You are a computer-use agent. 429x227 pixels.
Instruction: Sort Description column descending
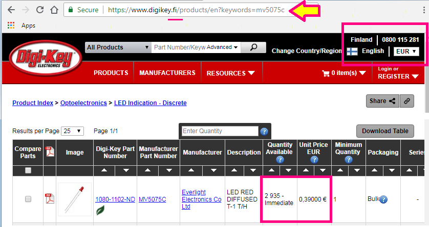(253, 170)
